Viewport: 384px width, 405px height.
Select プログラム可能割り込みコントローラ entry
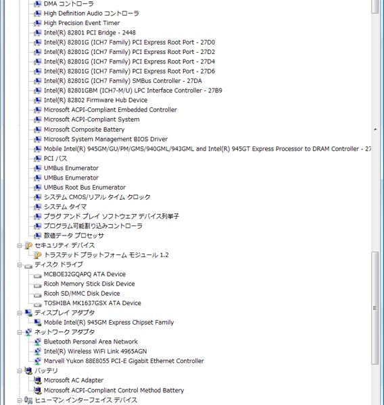(x=93, y=226)
